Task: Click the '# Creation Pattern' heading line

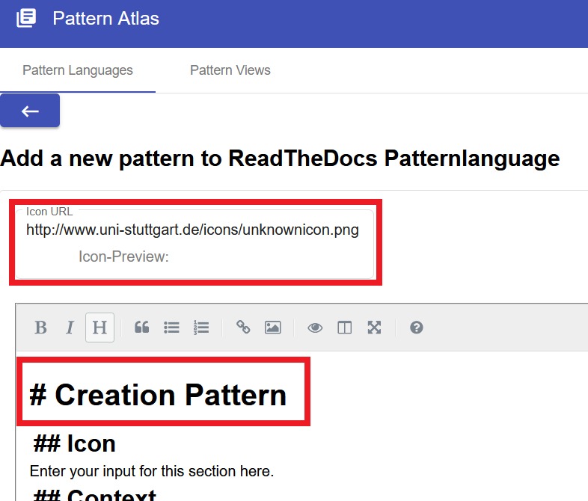Action: (158, 395)
